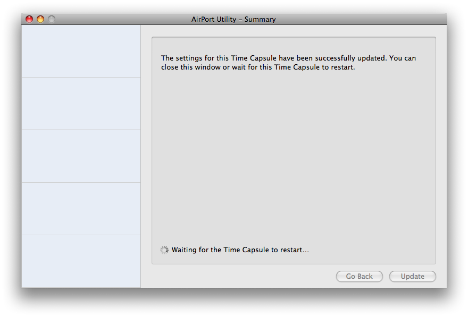Screen dimensions: 468x317
Task: Select the fourth empty sidebar row
Action: [x=81, y=209]
